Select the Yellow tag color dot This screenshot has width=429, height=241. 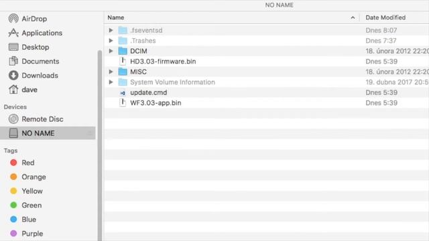tap(13, 191)
